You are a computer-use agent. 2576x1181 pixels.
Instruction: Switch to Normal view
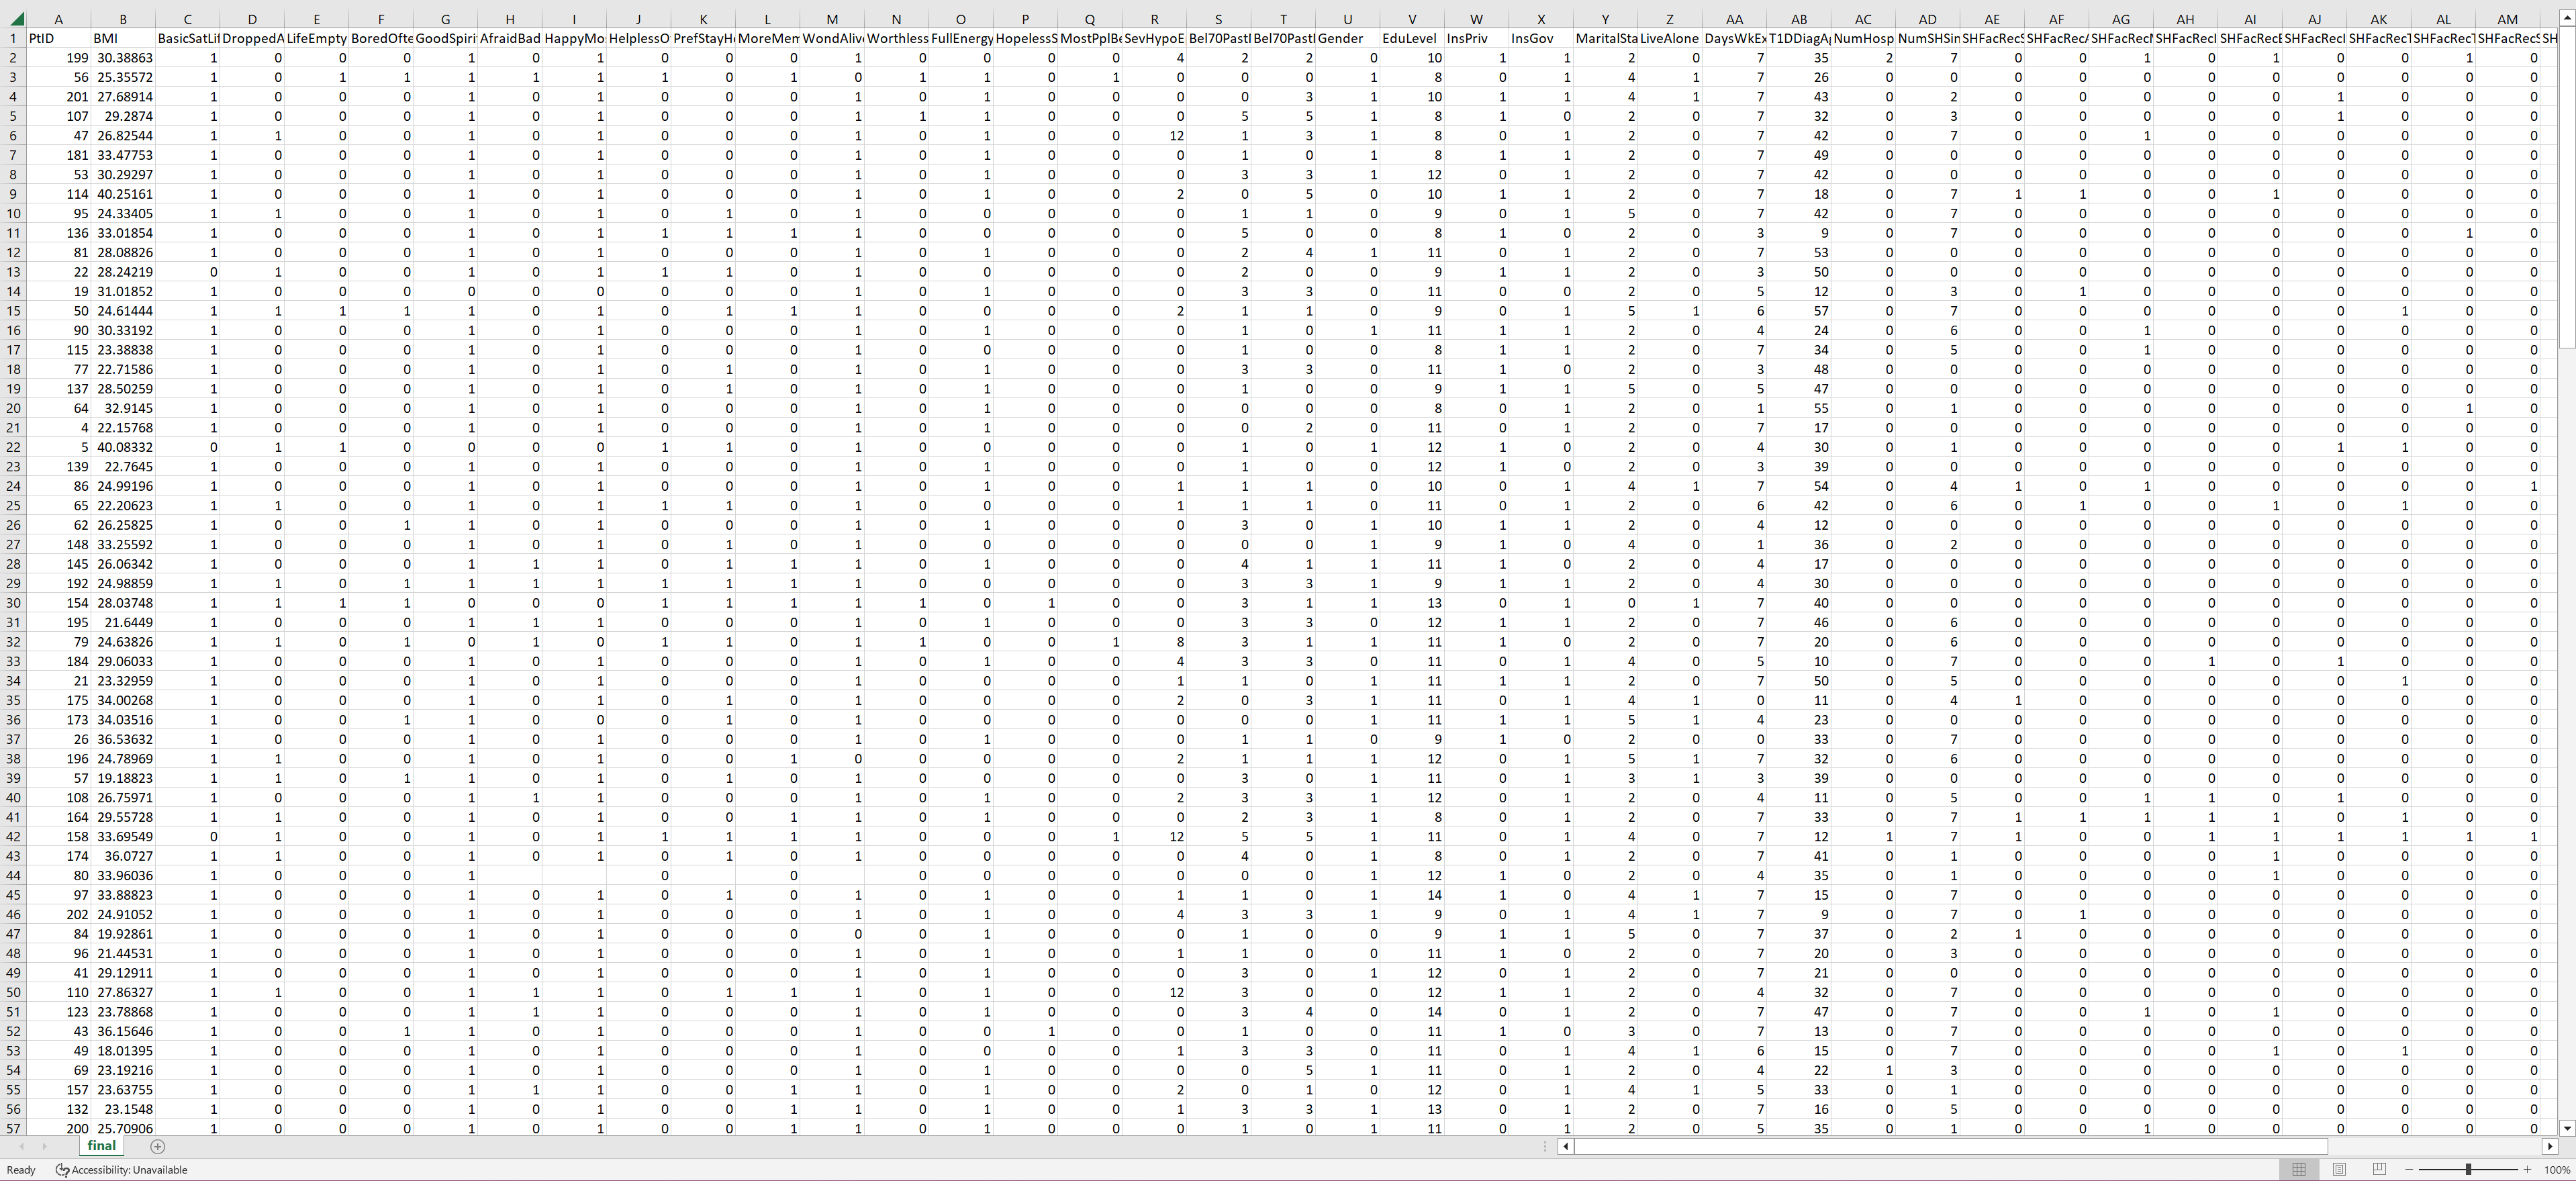(2299, 1169)
